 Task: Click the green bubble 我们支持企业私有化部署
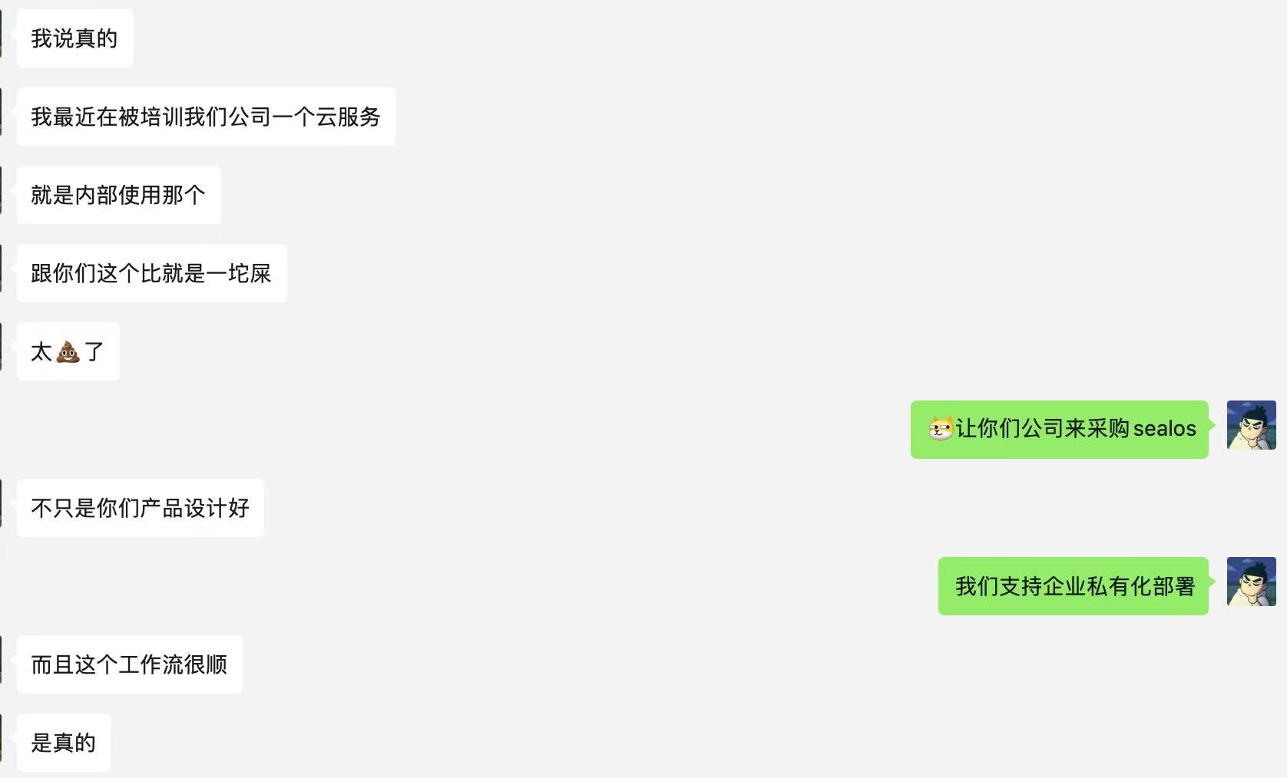pos(1074,586)
